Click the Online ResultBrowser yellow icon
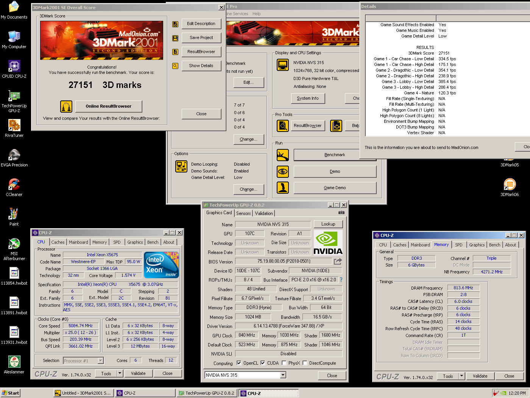This screenshot has width=530, height=398. [x=66, y=107]
